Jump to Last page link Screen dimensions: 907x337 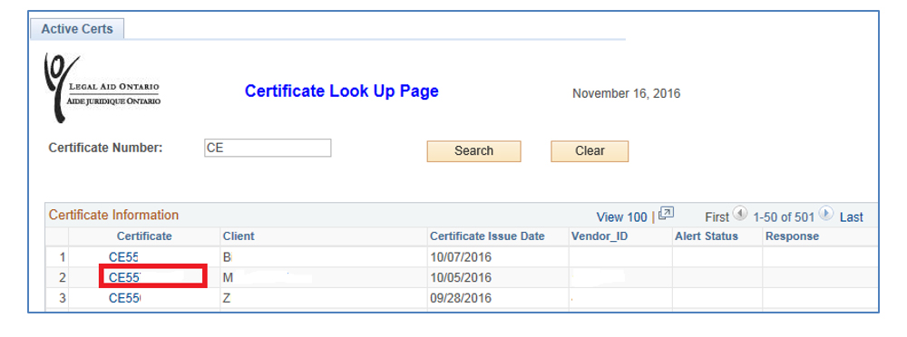point(851,217)
